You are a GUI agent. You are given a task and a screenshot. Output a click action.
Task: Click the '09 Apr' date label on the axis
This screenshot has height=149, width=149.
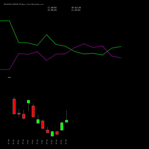[18, 142]
